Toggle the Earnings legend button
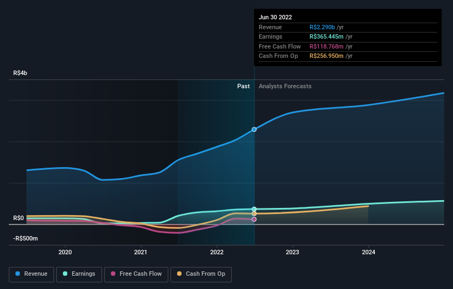Image resolution: width=453 pixels, height=289 pixels. pyautogui.click(x=79, y=274)
